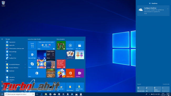The image size is (171, 96).
Task: Open the Twitter tile
Action: [51, 64]
